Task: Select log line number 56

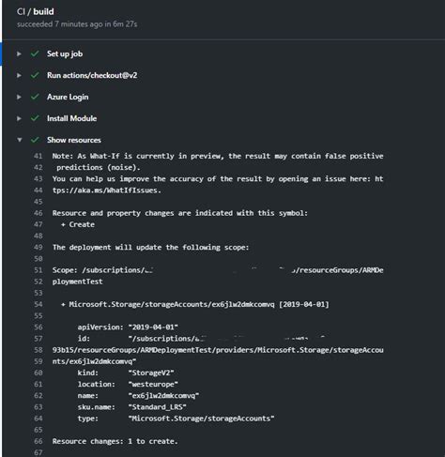Action: [x=38, y=327]
